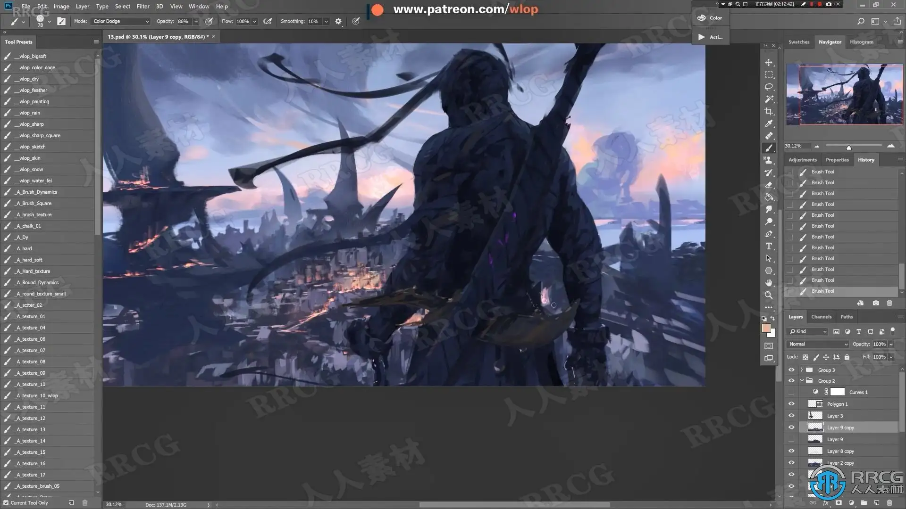Image resolution: width=906 pixels, height=509 pixels.
Task: Open the Filter menu
Action: [x=143, y=6]
